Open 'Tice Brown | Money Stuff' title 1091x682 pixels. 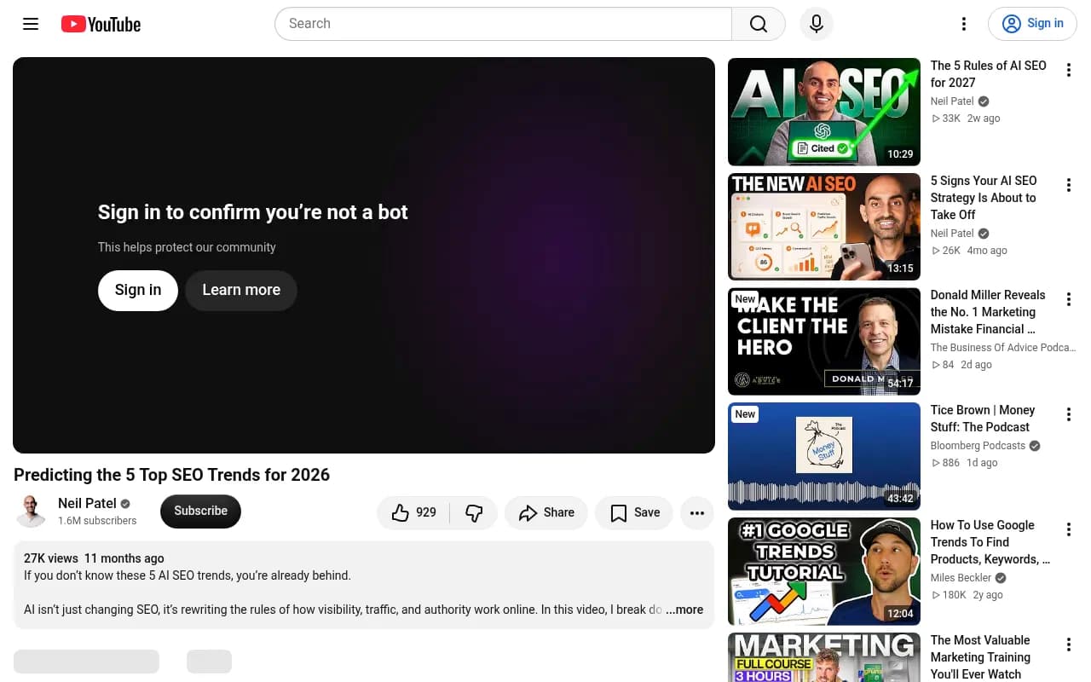point(983,419)
